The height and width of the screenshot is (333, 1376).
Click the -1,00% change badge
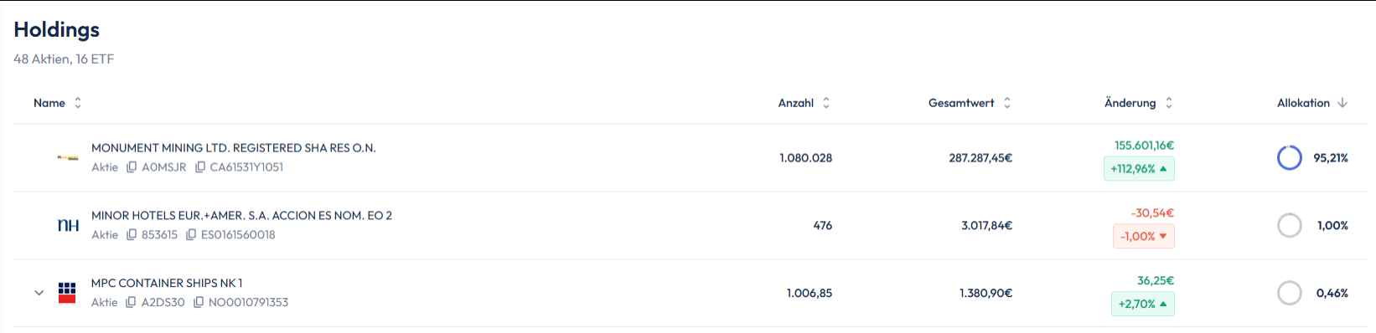[x=1144, y=237]
